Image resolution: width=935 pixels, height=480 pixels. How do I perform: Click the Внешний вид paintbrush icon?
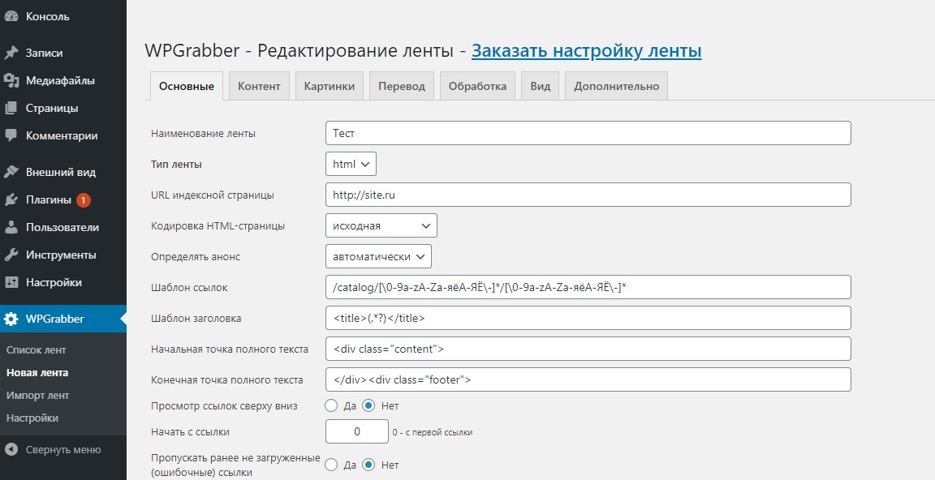(11, 172)
